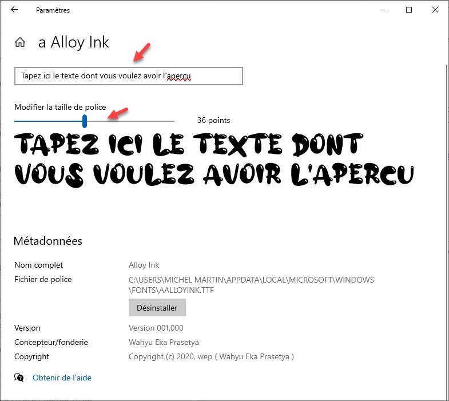Click the Version 001.000 value text
449x401 pixels.
tap(156, 328)
